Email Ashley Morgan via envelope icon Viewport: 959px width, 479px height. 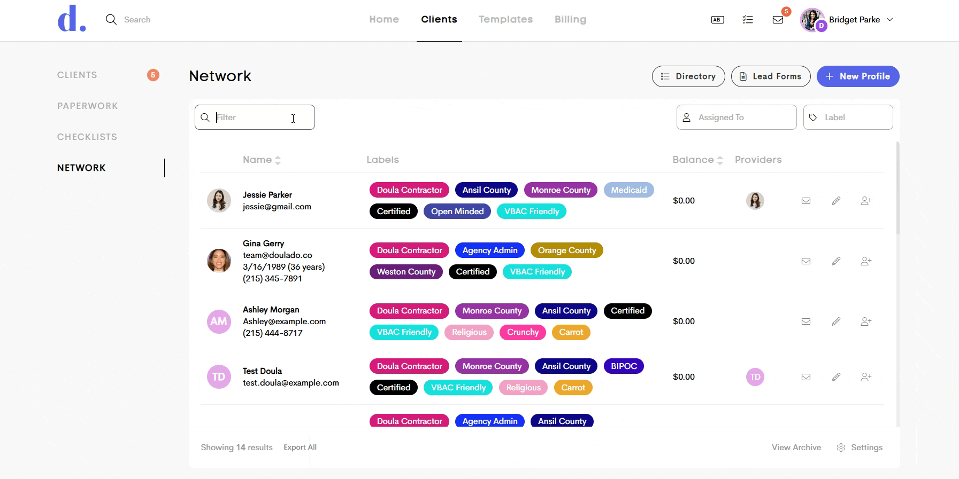click(x=806, y=321)
